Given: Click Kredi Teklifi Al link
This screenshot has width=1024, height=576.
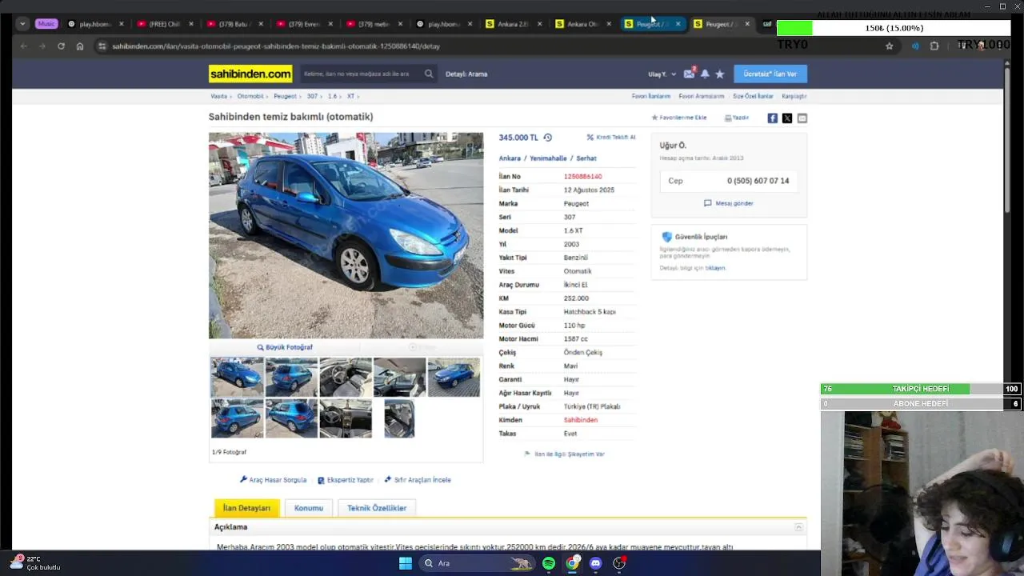Looking at the screenshot, I should coord(611,138).
